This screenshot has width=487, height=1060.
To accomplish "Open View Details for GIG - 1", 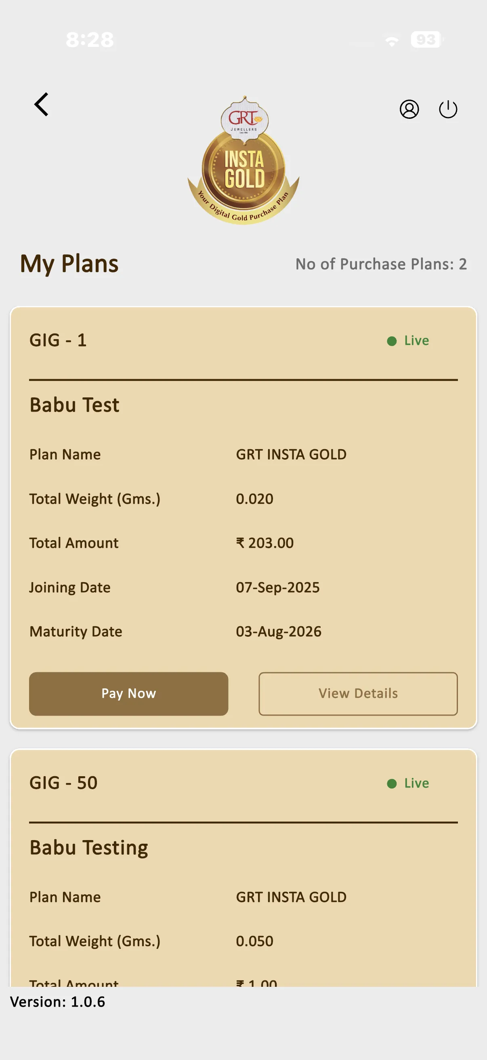I will 357,694.
